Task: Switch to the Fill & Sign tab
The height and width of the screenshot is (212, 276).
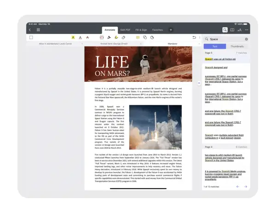Action: pos(141,30)
